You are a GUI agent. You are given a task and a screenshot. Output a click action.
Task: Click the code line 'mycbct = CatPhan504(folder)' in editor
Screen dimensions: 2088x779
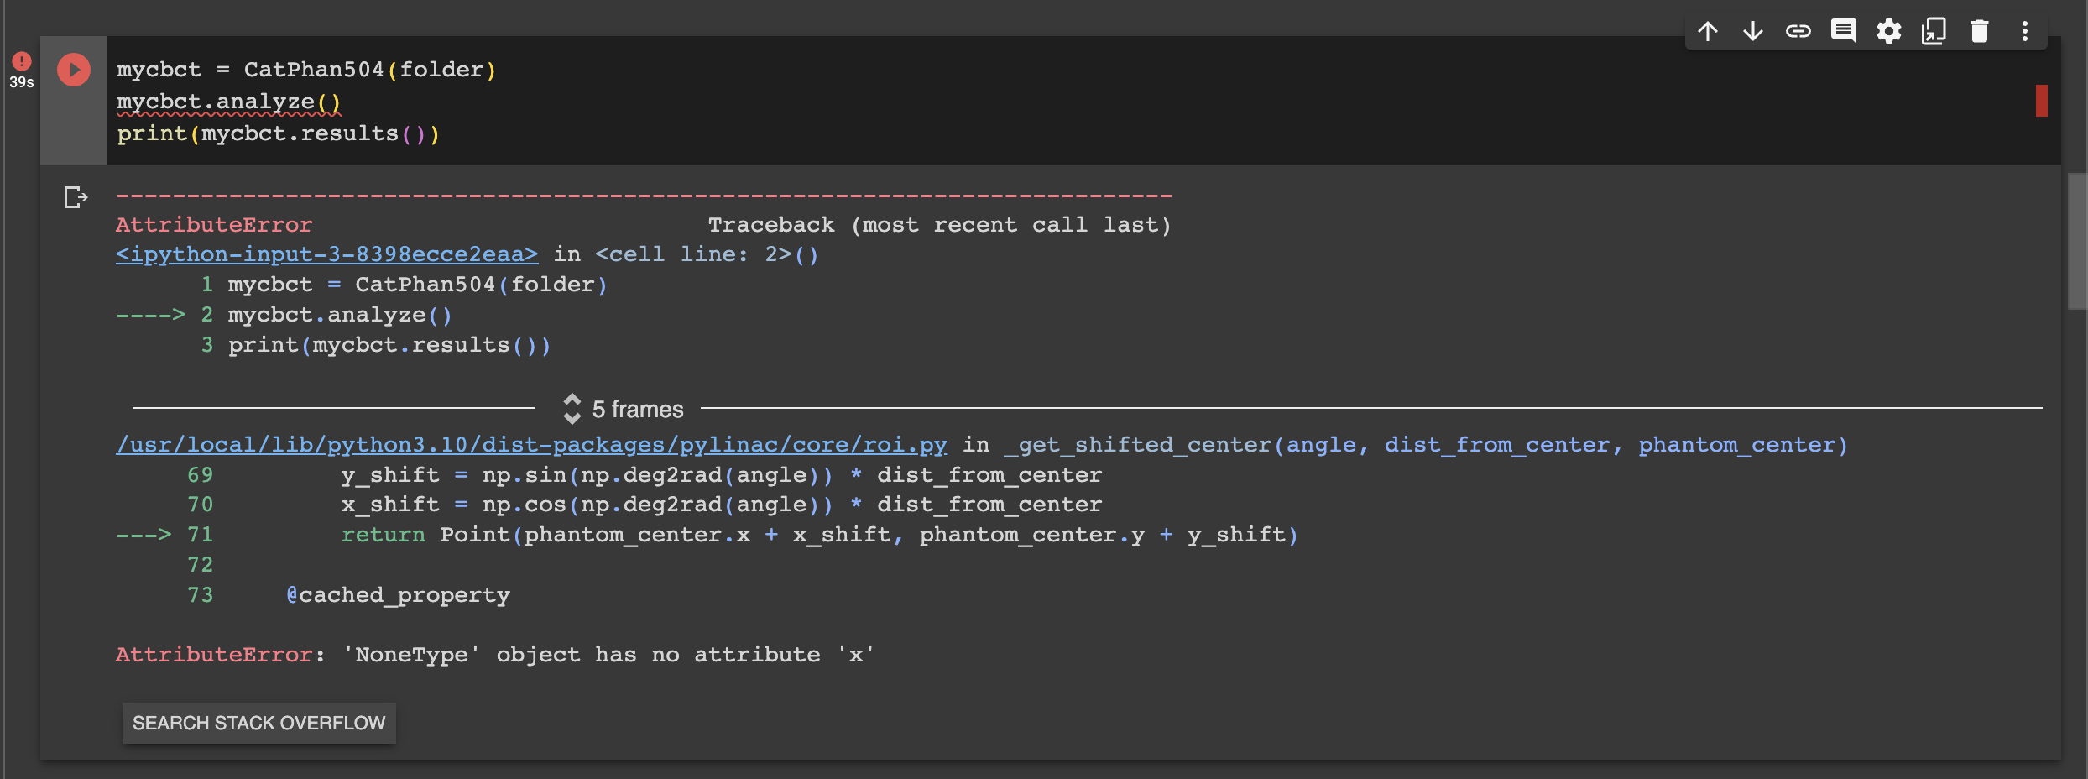[x=307, y=70]
